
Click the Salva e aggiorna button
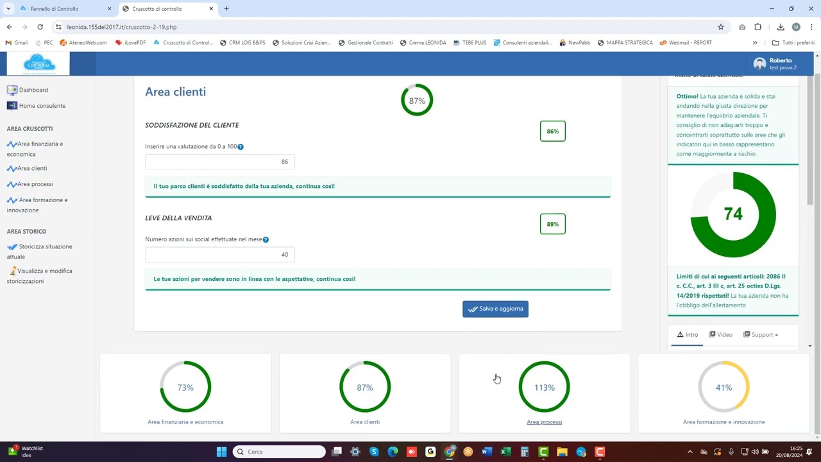pyautogui.click(x=495, y=309)
